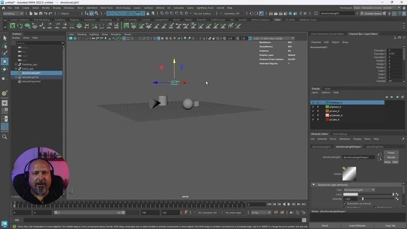Toggle playback P of pCone layer
Image resolution: width=407 pixels, height=229 pixels.
click(318, 111)
